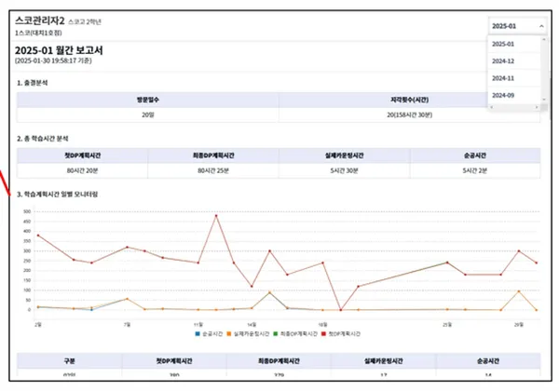Click the month list vertical scrollbar track
559x391 pixels.
544,70
